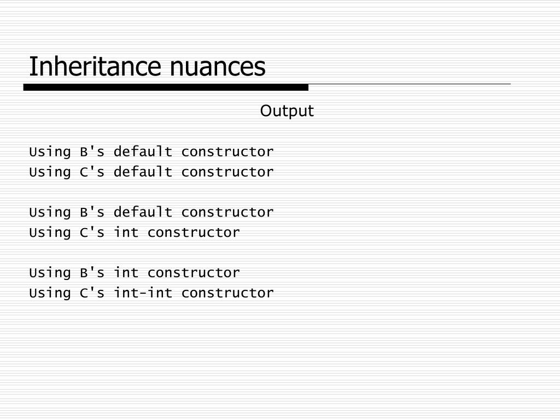This screenshot has height=420, width=560.
Task: Click 'int' in the 'B's int constructor' line
Action: [x=126, y=273]
